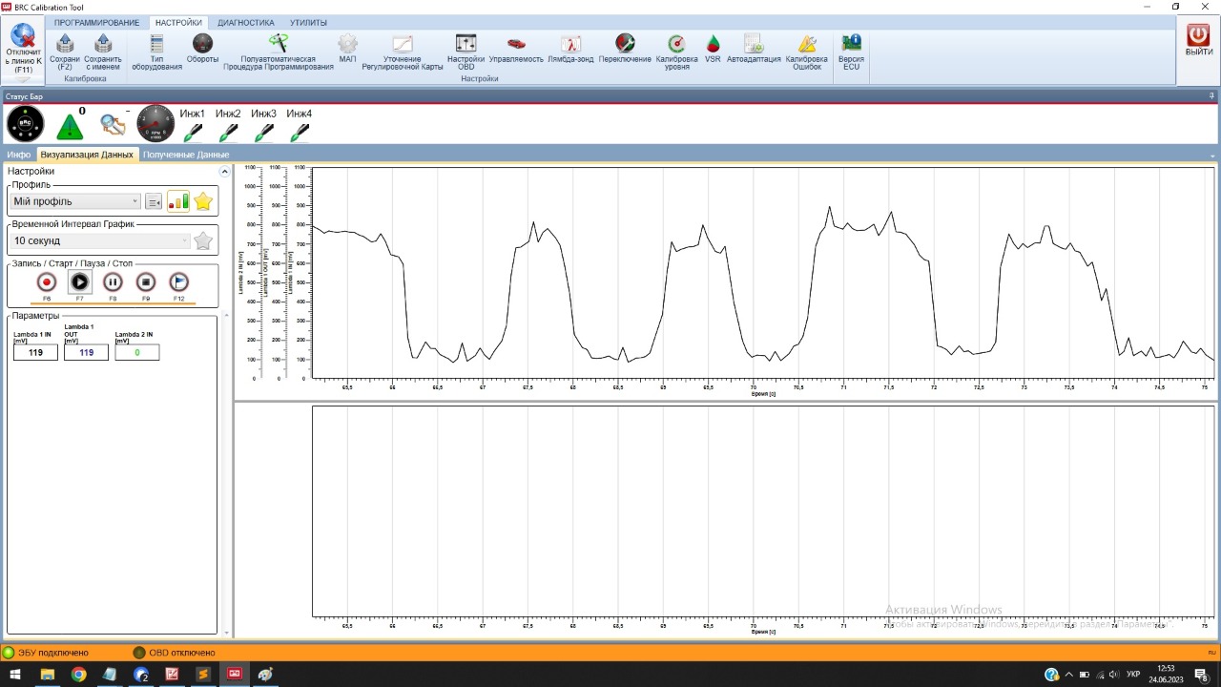
Task: Open the Лямбда-зонд settings
Action: pos(570,49)
